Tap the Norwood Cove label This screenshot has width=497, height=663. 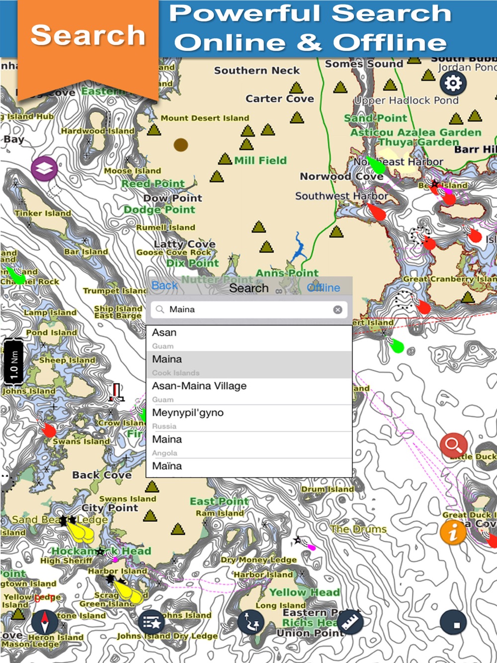pyautogui.click(x=341, y=176)
